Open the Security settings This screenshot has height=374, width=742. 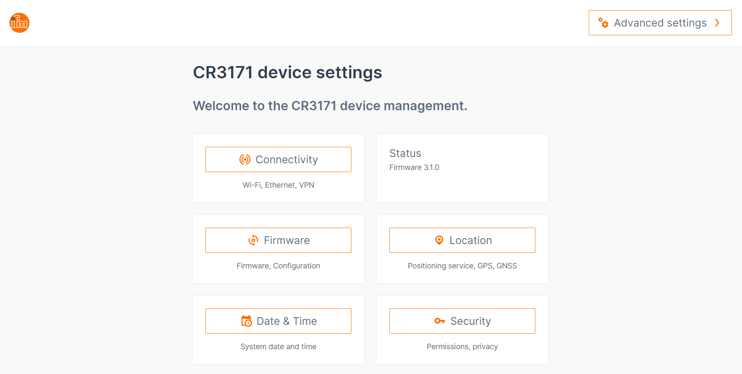click(x=462, y=321)
